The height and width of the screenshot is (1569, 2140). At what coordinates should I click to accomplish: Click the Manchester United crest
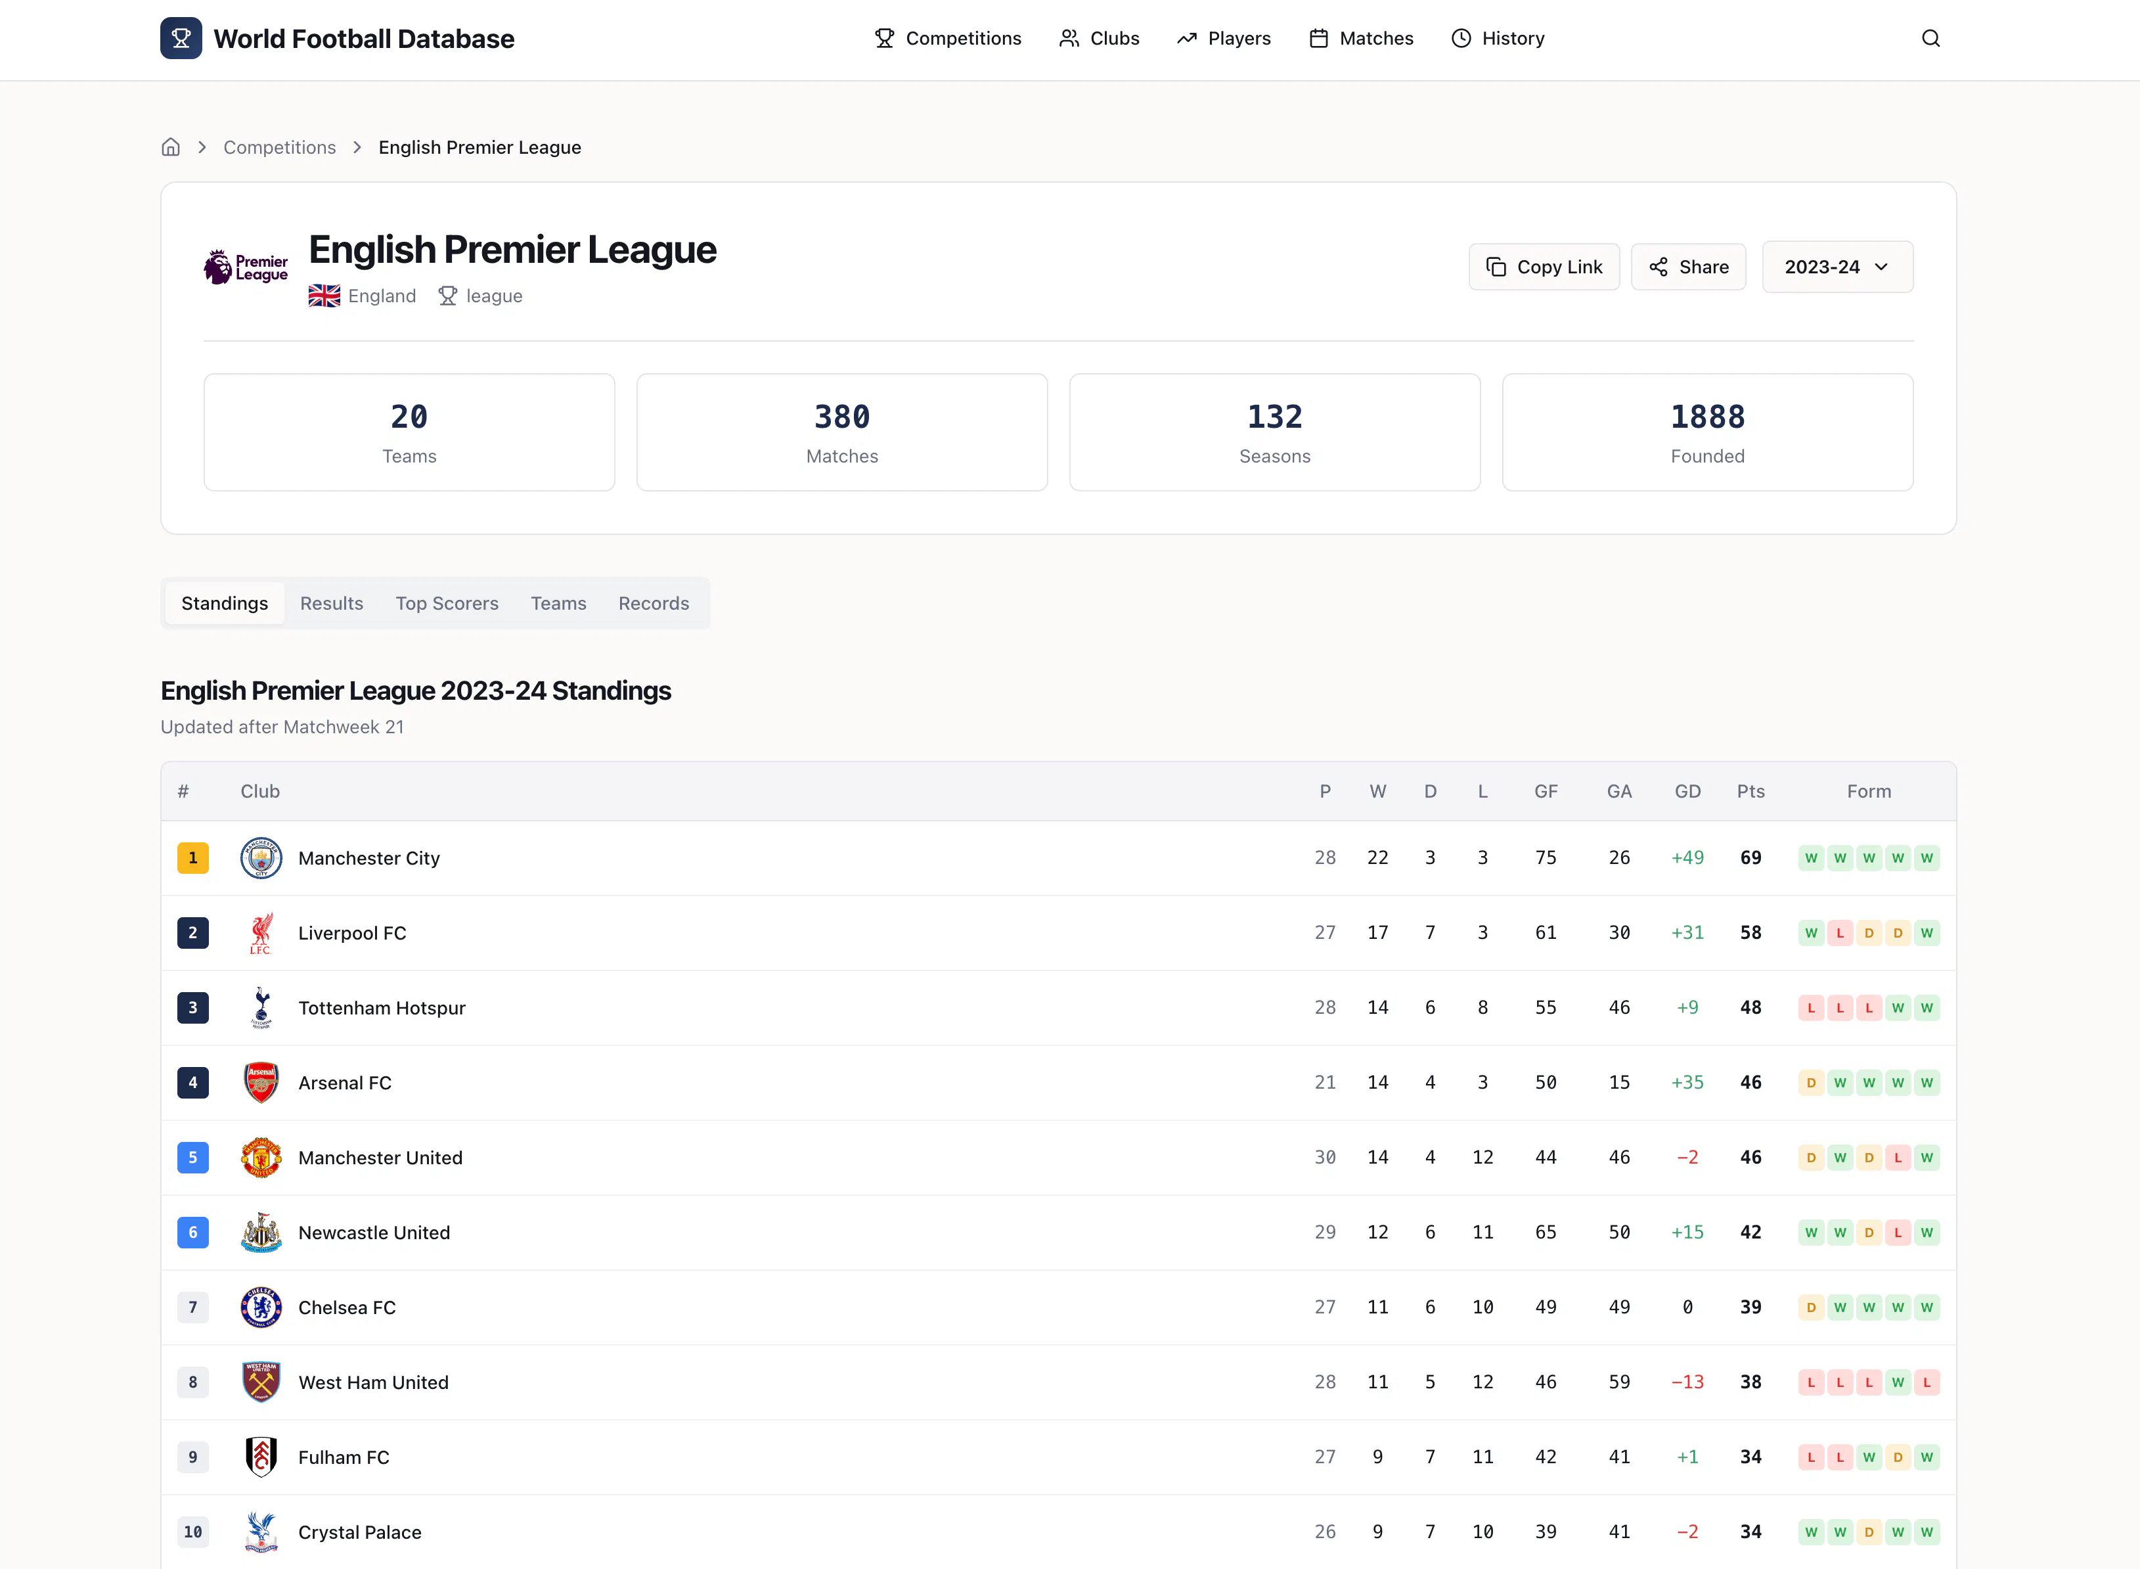(261, 1158)
